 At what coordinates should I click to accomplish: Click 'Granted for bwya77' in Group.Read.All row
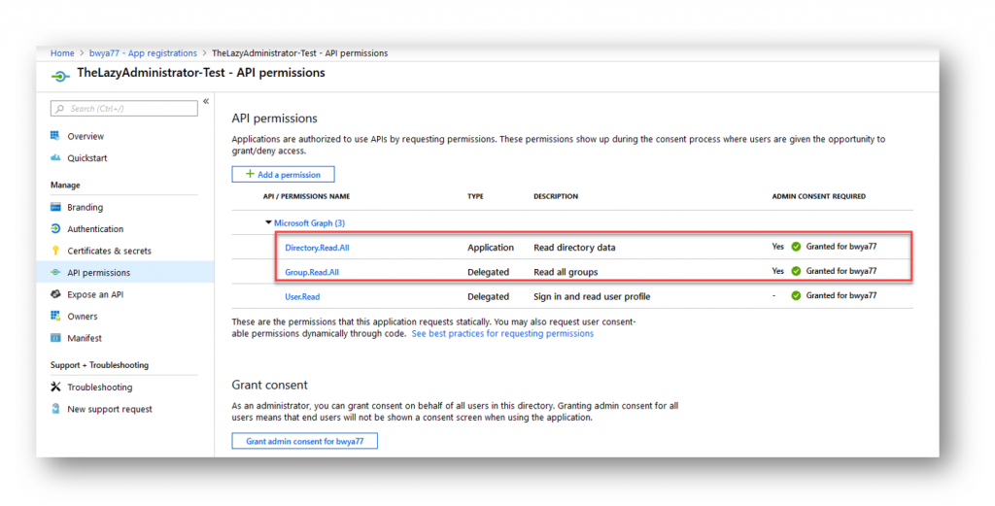pyautogui.click(x=841, y=271)
